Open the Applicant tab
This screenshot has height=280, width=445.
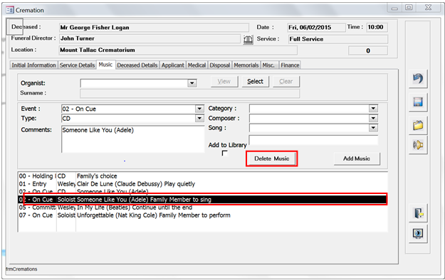coord(173,65)
